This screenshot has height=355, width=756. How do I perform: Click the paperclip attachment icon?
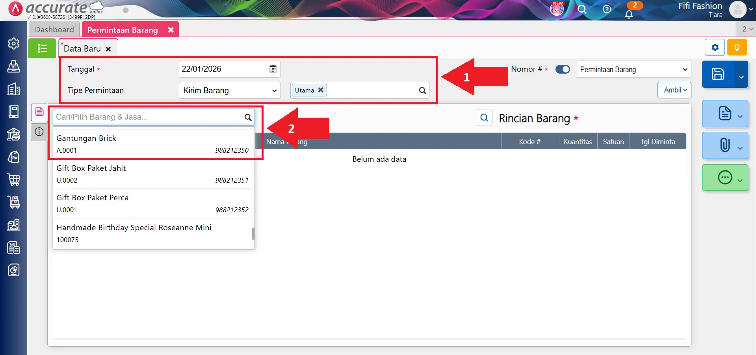(724, 145)
